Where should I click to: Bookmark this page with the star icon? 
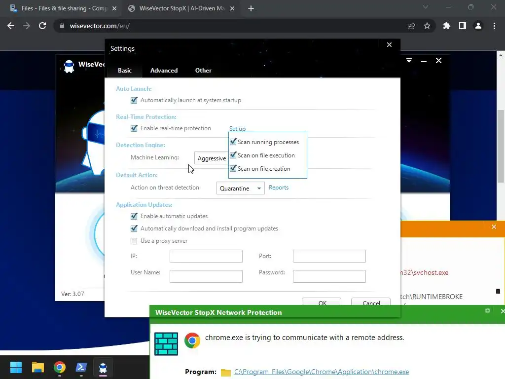pyautogui.click(x=427, y=26)
